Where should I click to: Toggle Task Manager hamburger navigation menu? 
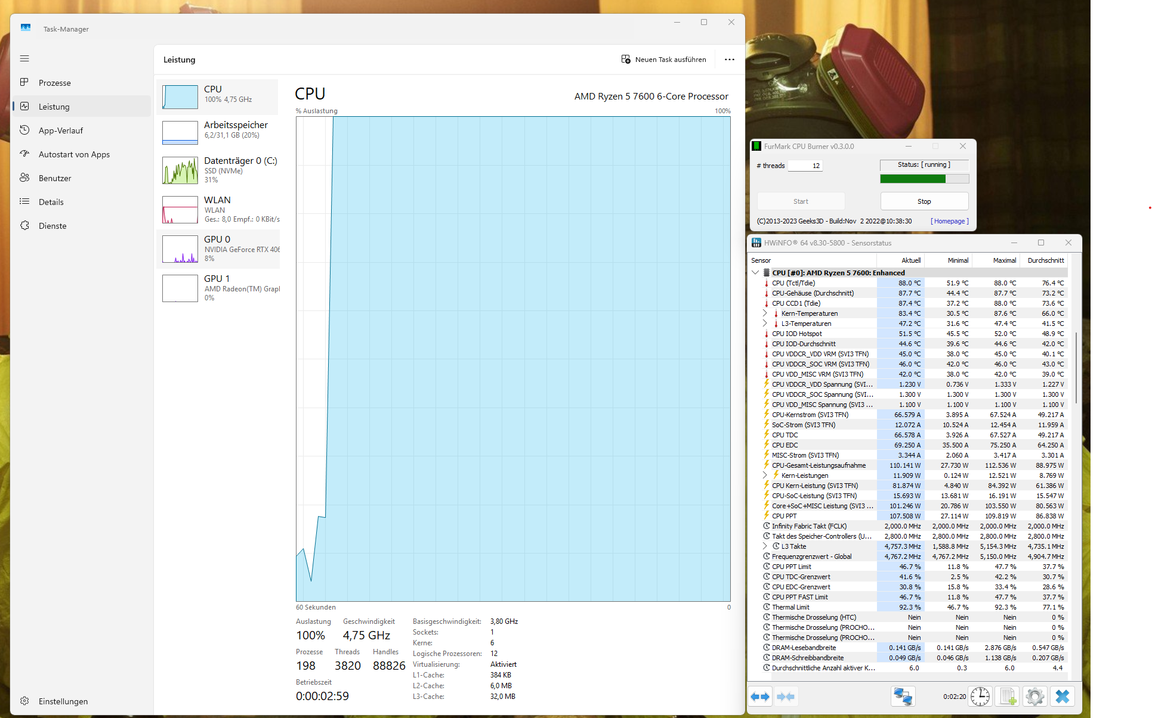[x=24, y=58]
